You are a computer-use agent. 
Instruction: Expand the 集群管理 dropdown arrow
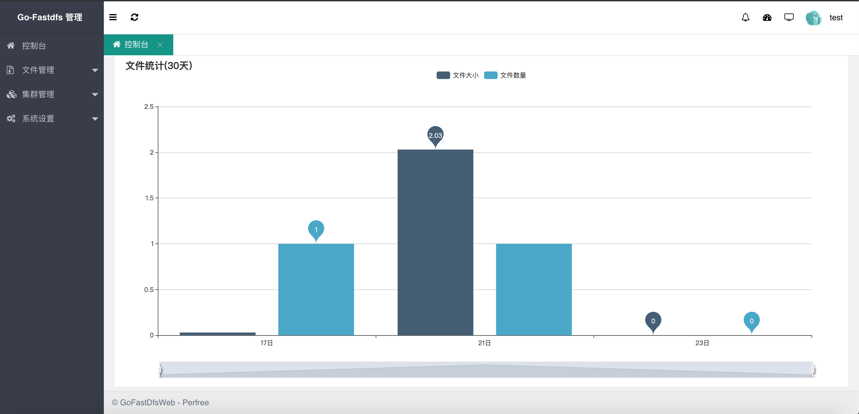pyautogui.click(x=95, y=94)
